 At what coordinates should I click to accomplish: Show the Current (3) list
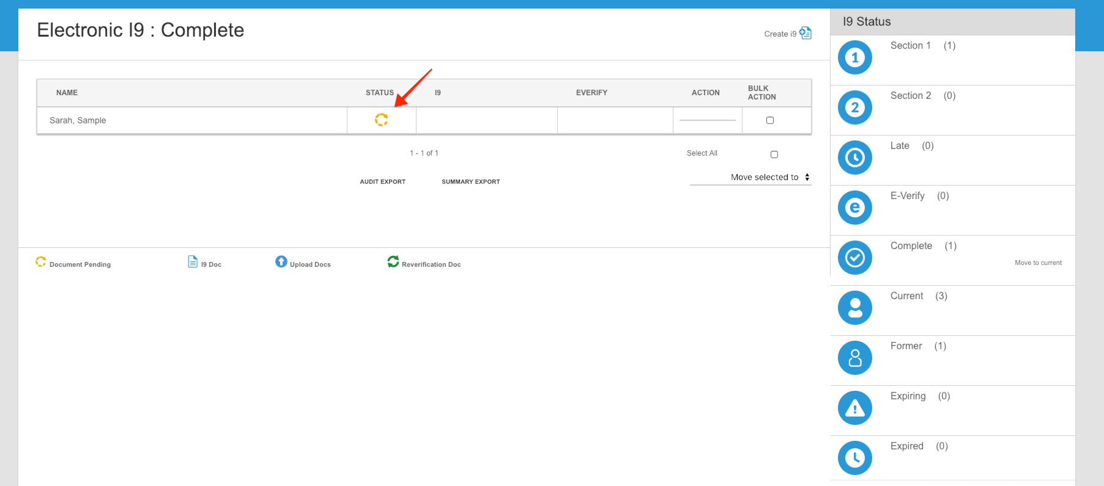tap(919, 296)
